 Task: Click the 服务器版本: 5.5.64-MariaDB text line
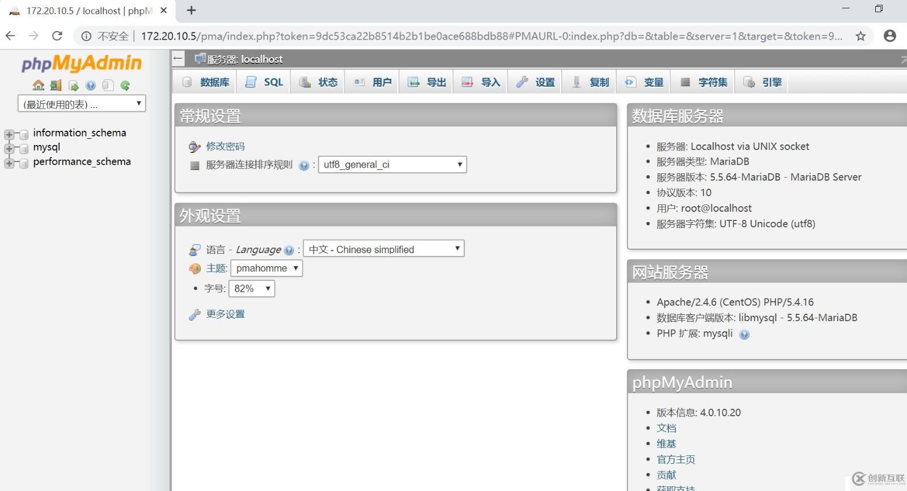[x=759, y=177]
